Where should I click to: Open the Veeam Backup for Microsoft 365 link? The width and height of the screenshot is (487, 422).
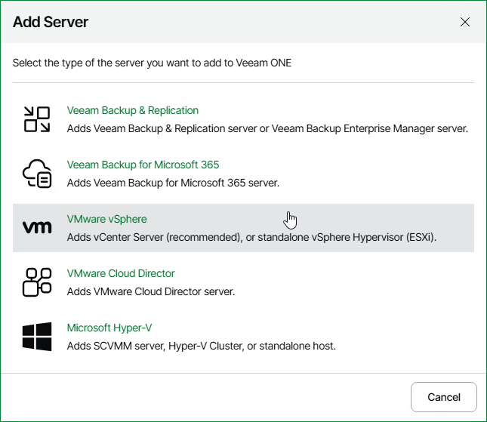tap(143, 165)
